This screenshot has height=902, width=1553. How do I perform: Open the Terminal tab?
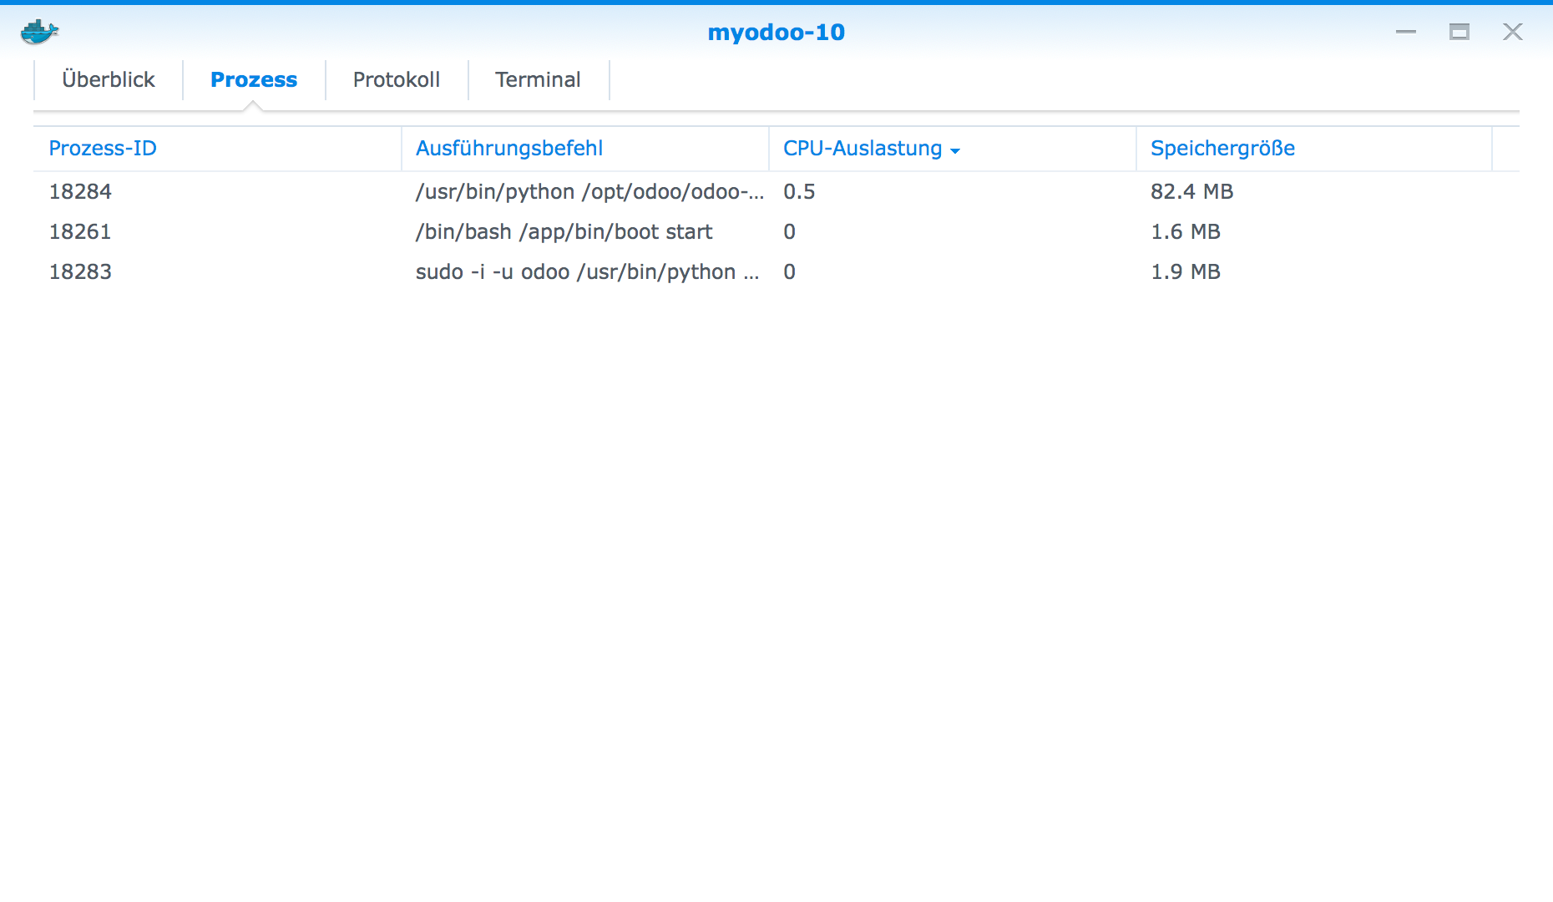pos(538,79)
